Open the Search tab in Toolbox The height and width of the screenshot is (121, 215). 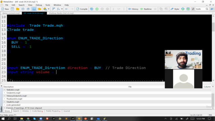coord(16,111)
